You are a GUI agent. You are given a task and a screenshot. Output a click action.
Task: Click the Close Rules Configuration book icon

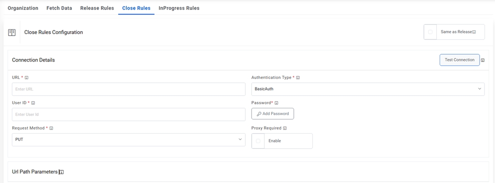[x=12, y=33]
